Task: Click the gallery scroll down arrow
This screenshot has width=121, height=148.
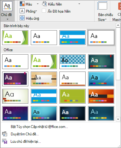Action: (118, 119)
